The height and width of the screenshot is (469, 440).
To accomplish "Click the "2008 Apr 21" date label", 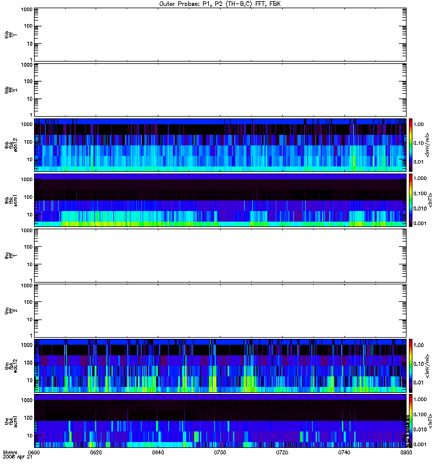I will point(18,457).
